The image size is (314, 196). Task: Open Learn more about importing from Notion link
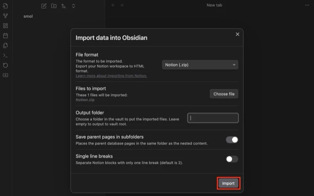coord(111,76)
